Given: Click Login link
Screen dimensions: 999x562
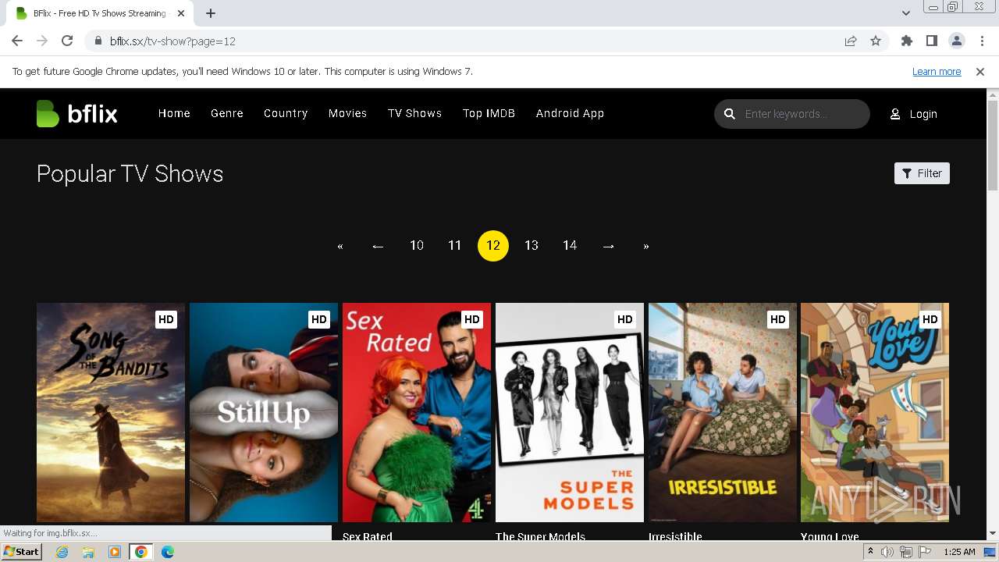Looking at the screenshot, I should coord(914,114).
